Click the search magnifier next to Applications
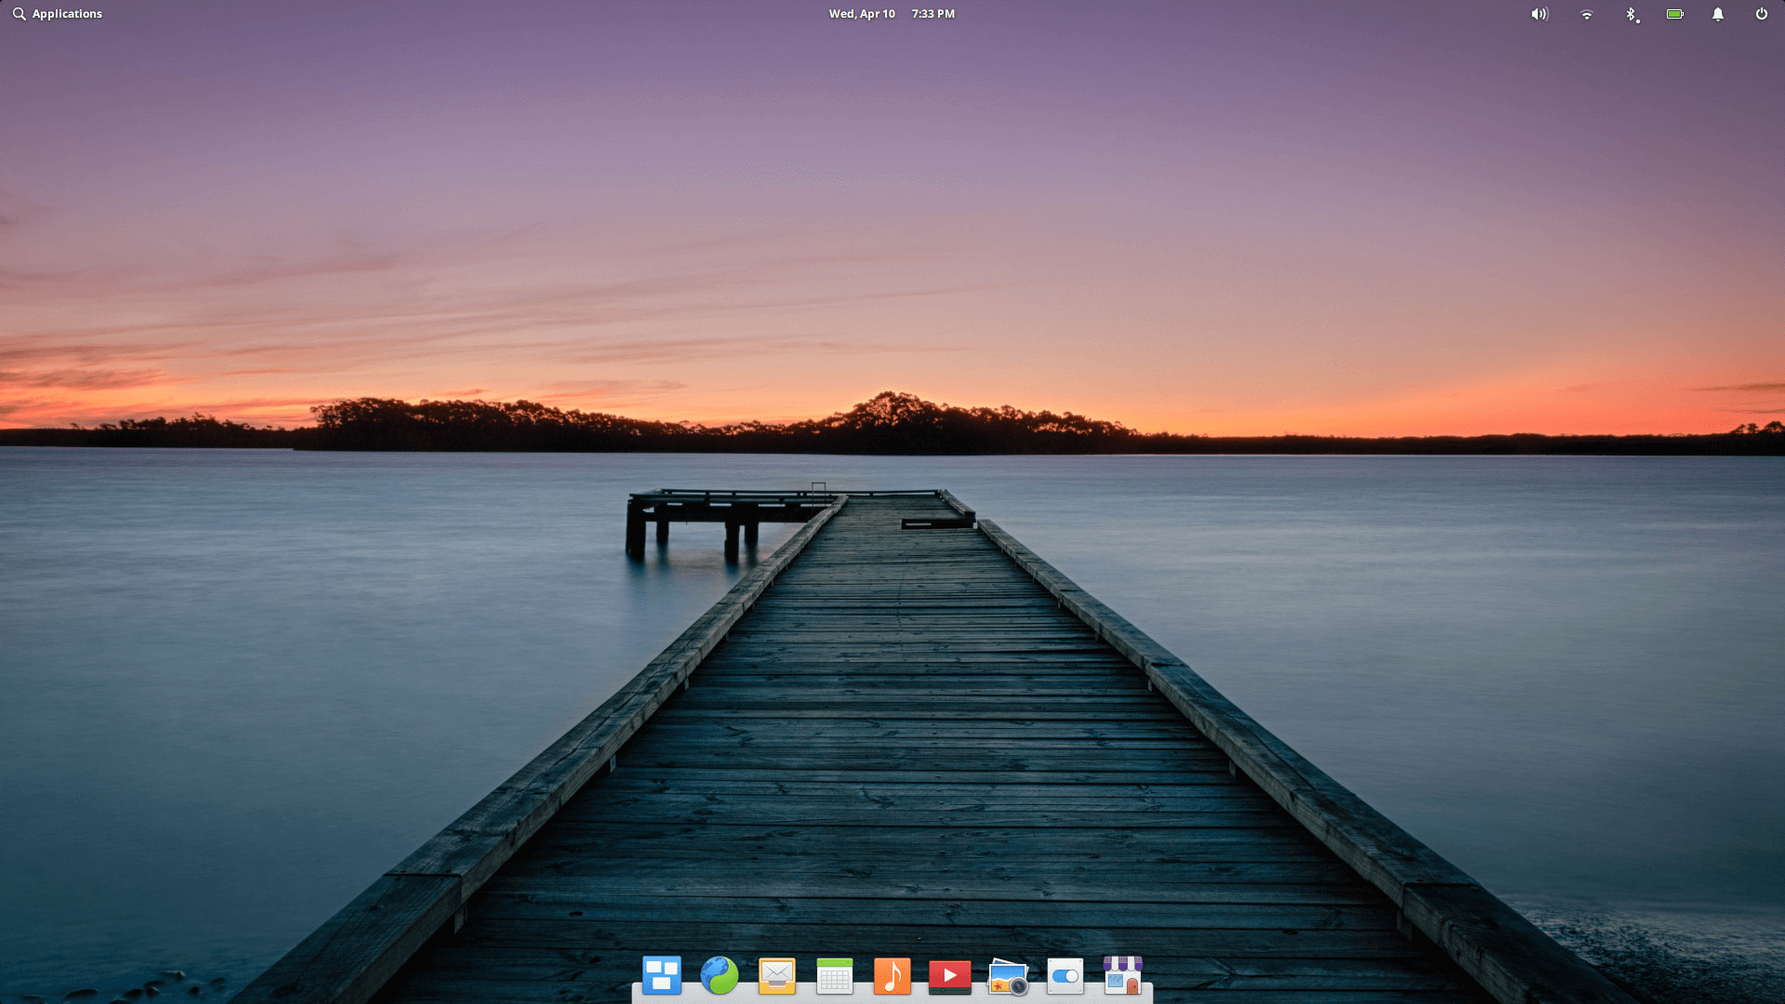The height and width of the screenshot is (1004, 1785). pos(19,14)
